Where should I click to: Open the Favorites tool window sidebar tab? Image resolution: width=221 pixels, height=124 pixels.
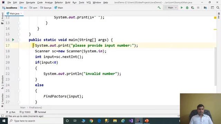[2, 100]
